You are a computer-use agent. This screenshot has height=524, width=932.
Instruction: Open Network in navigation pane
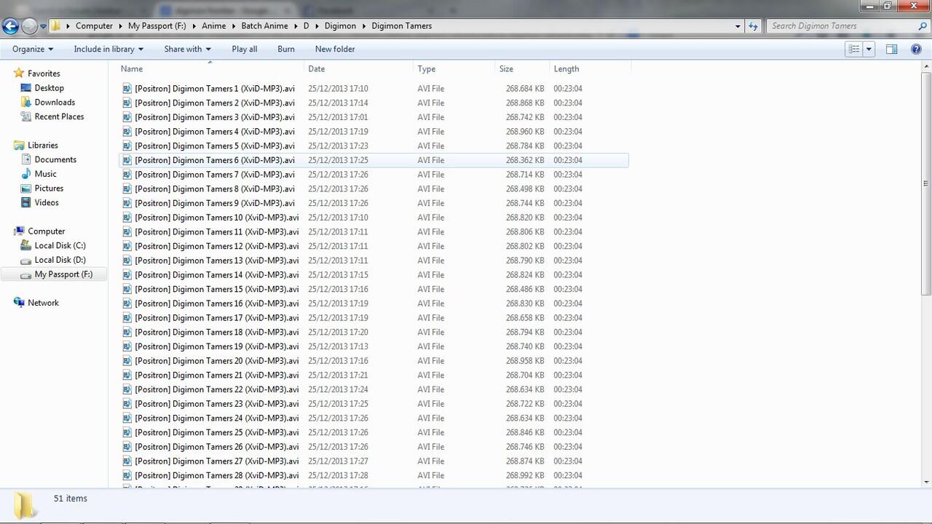pos(43,303)
